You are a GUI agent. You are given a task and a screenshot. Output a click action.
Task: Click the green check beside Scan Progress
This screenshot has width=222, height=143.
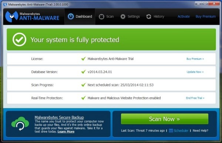pos(84,85)
